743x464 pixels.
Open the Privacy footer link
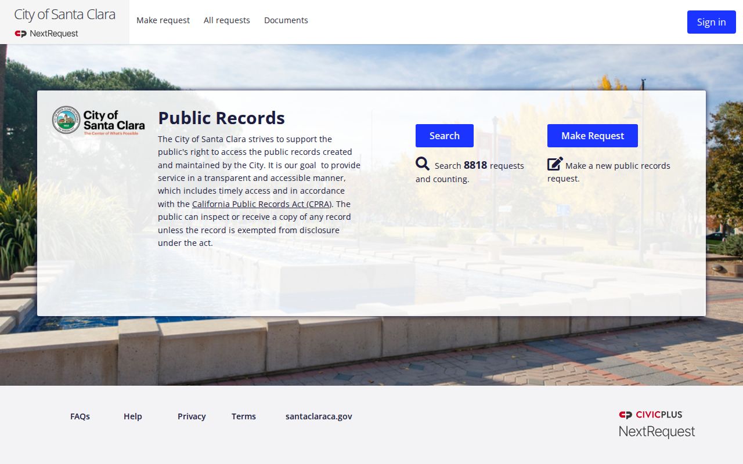tap(192, 416)
